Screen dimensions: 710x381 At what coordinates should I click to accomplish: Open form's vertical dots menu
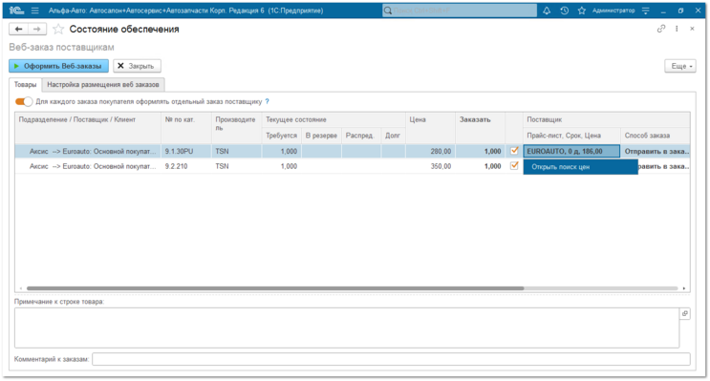(x=677, y=29)
